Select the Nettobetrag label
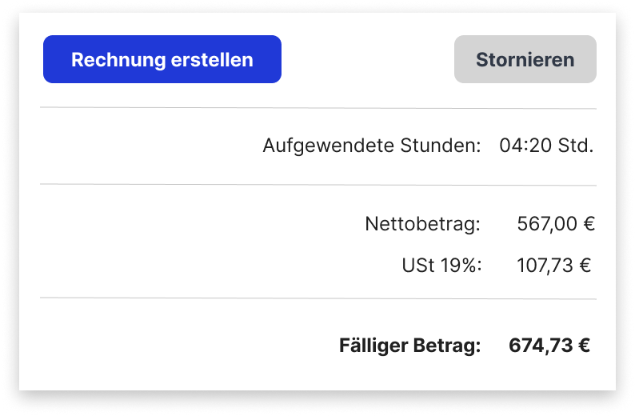The height and width of the screenshot is (416, 635). click(422, 224)
